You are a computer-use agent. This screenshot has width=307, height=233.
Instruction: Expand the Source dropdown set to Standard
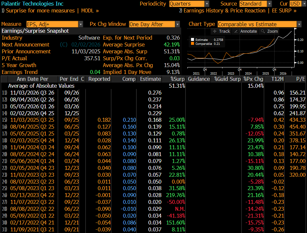click(255, 4)
